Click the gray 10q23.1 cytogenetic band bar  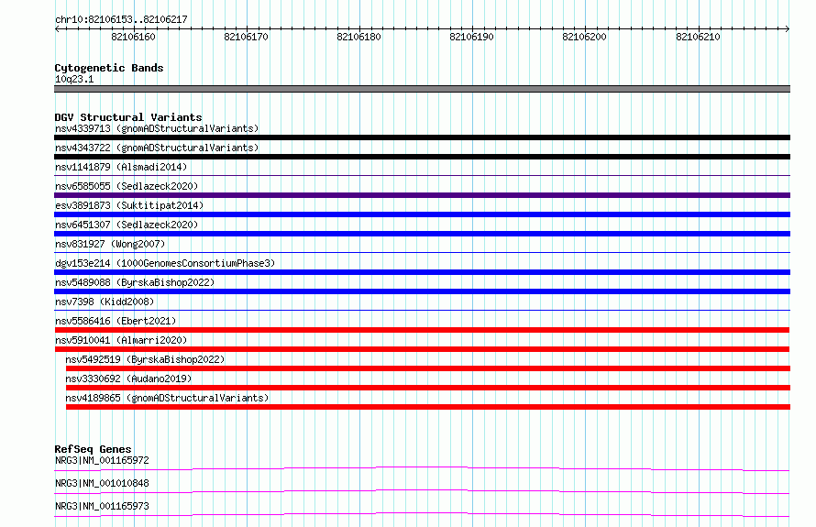point(422,89)
